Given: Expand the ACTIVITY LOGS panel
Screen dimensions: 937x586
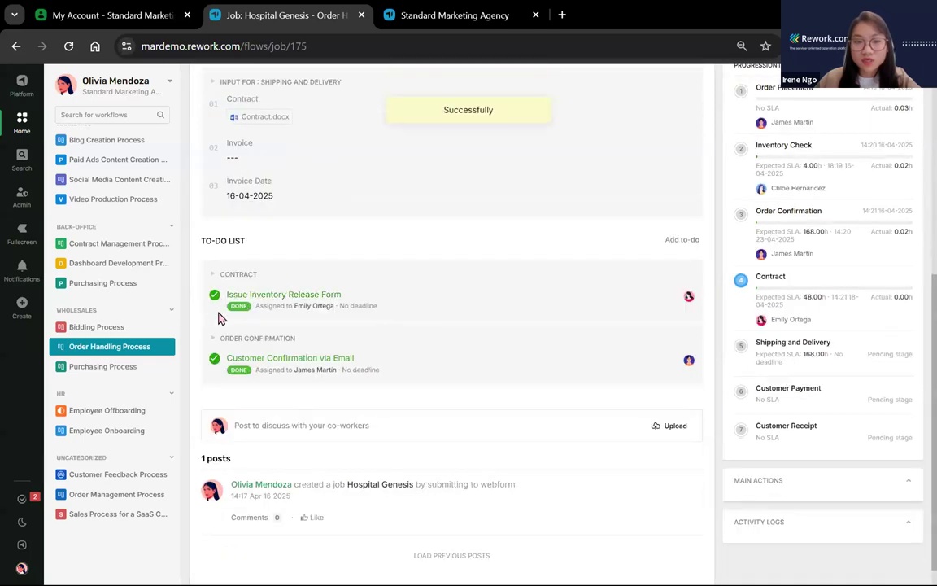Looking at the screenshot, I should [909, 522].
